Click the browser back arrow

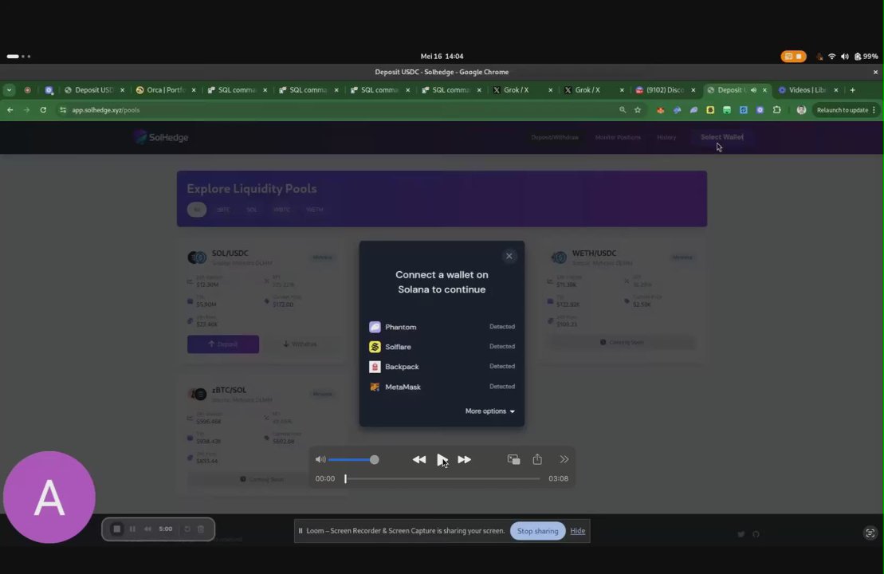10,110
